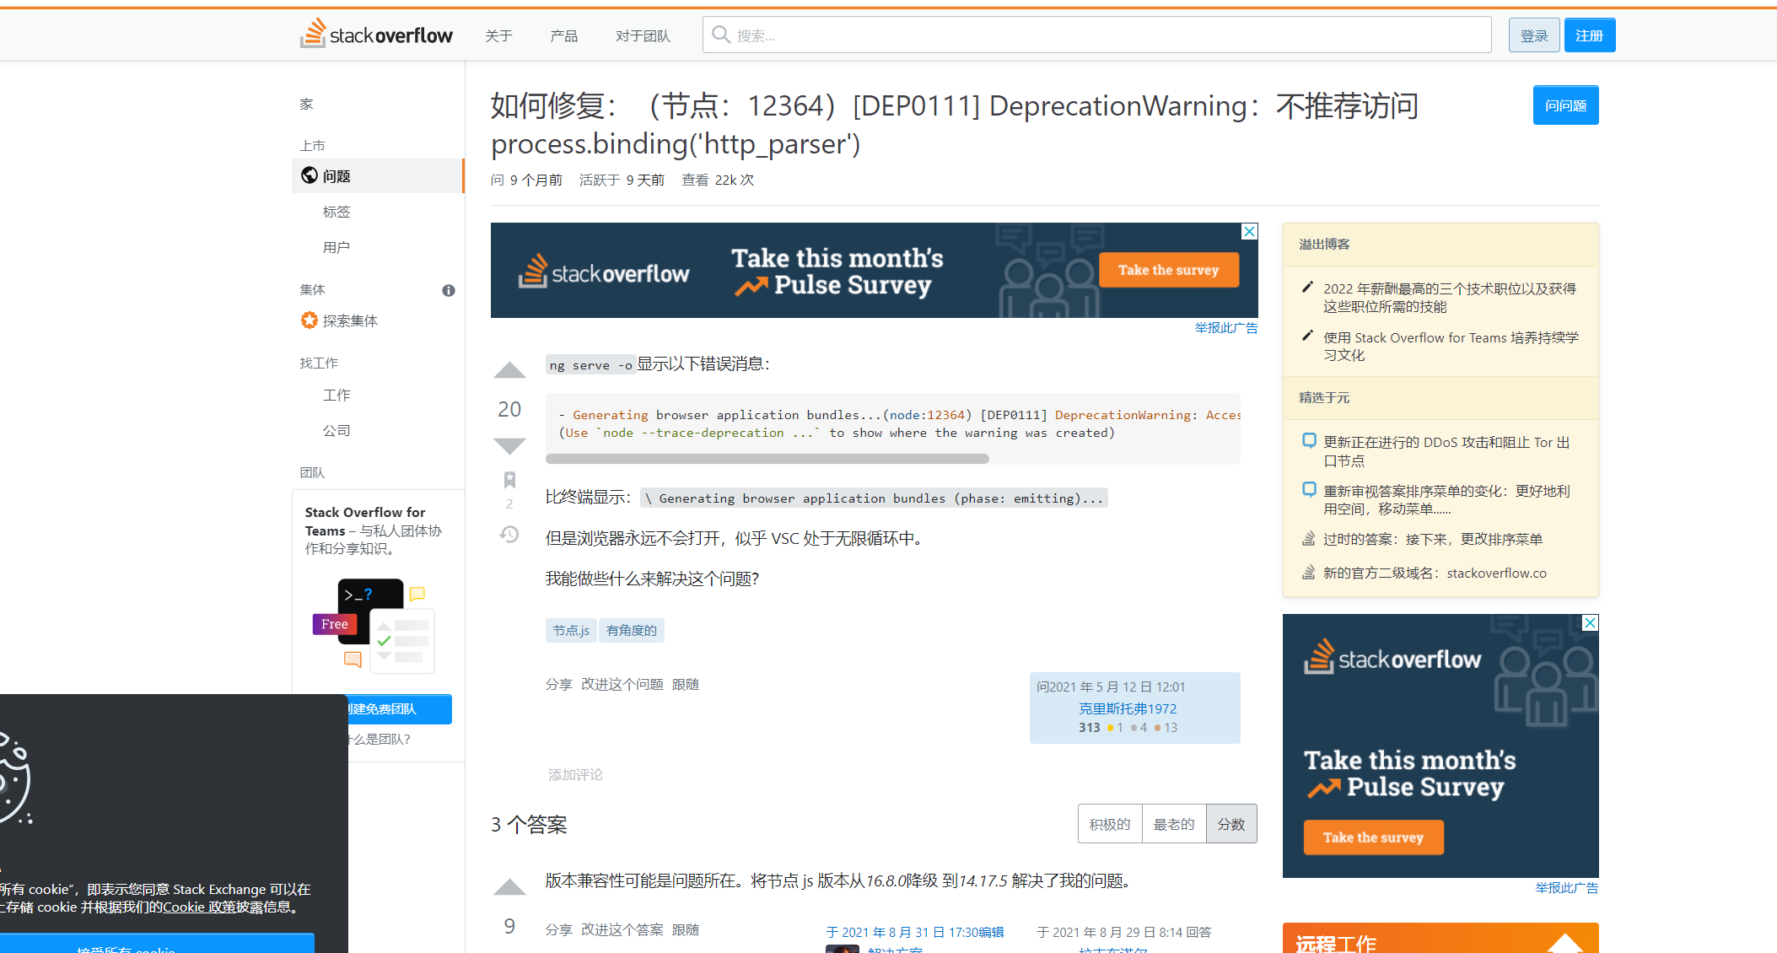Select 标签 in the left sidebar
1777x953 pixels.
337,212
